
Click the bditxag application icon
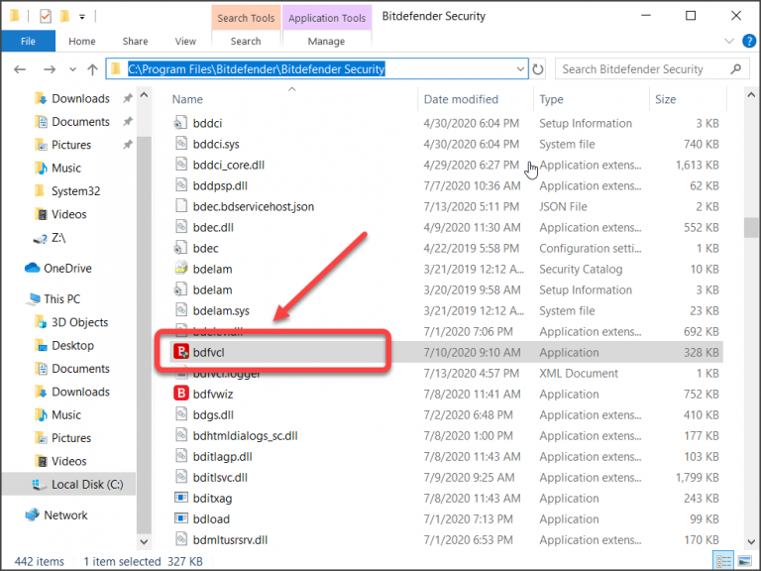click(181, 498)
